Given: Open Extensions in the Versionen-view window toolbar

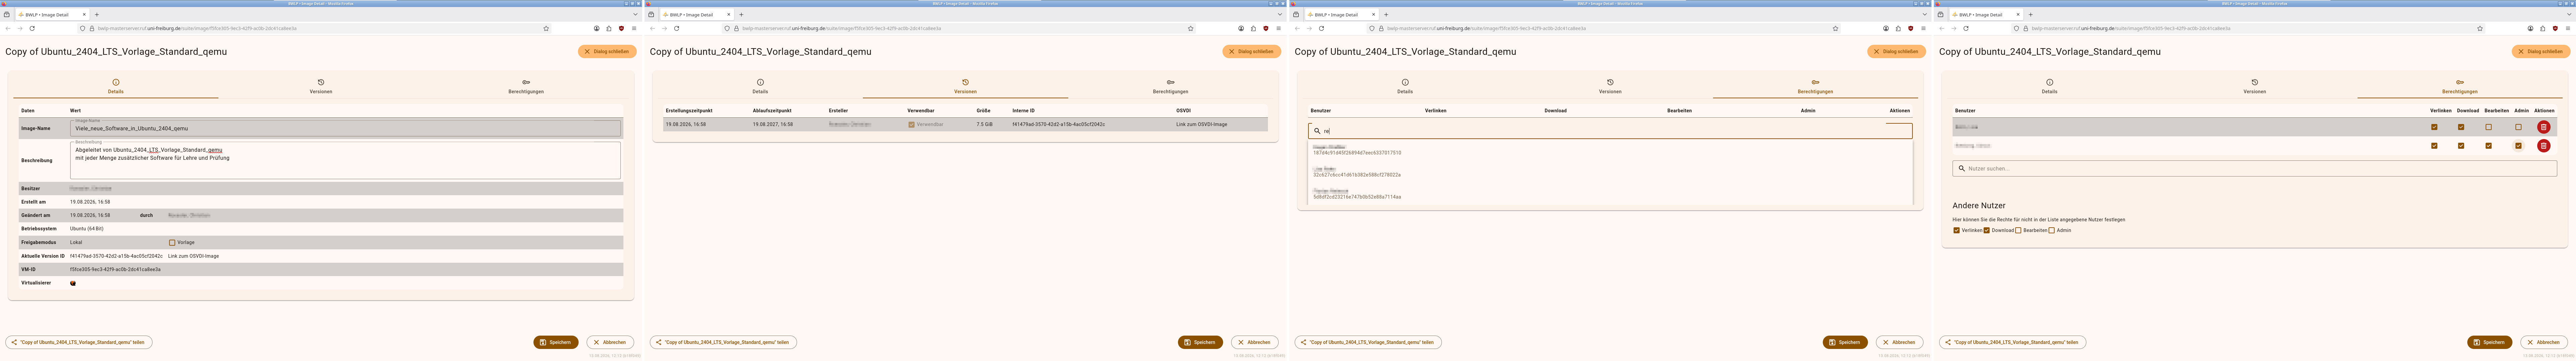Looking at the screenshot, I should pos(1253,28).
